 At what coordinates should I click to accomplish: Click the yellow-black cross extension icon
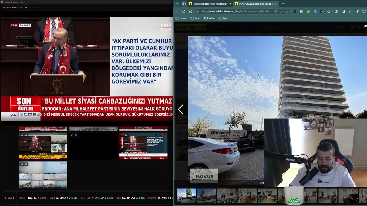click(x=322, y=11)
